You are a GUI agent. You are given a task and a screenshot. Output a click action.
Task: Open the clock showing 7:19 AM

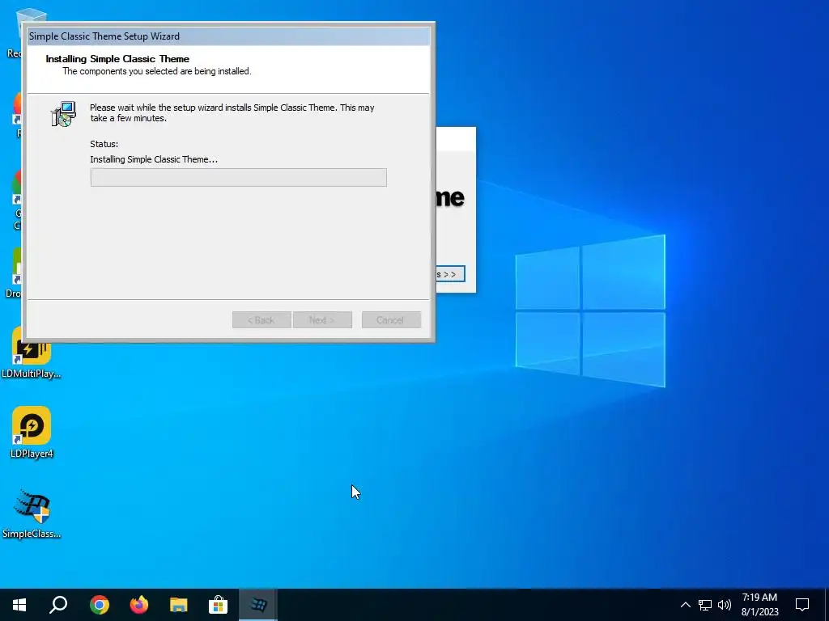(759, 605)
